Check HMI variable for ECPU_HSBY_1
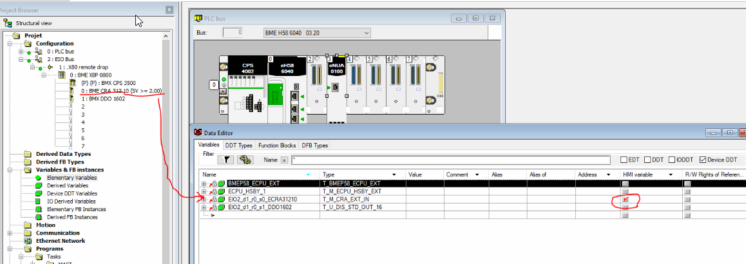The height and width of the screenshot is (264, 746). pyautogui.click(x=626, y=191)
